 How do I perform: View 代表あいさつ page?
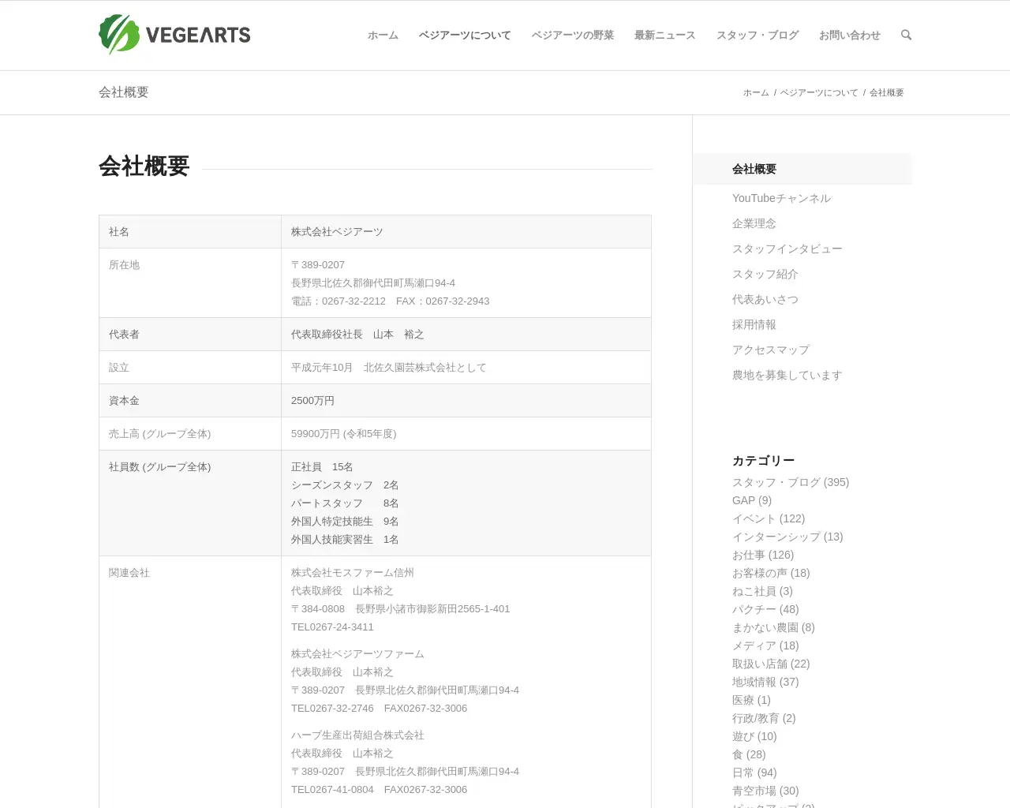pos(765,300)
